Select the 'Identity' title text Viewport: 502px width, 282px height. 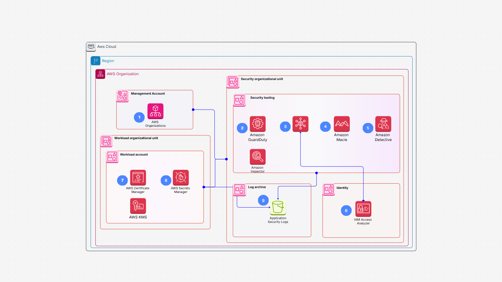coord(342,188)
